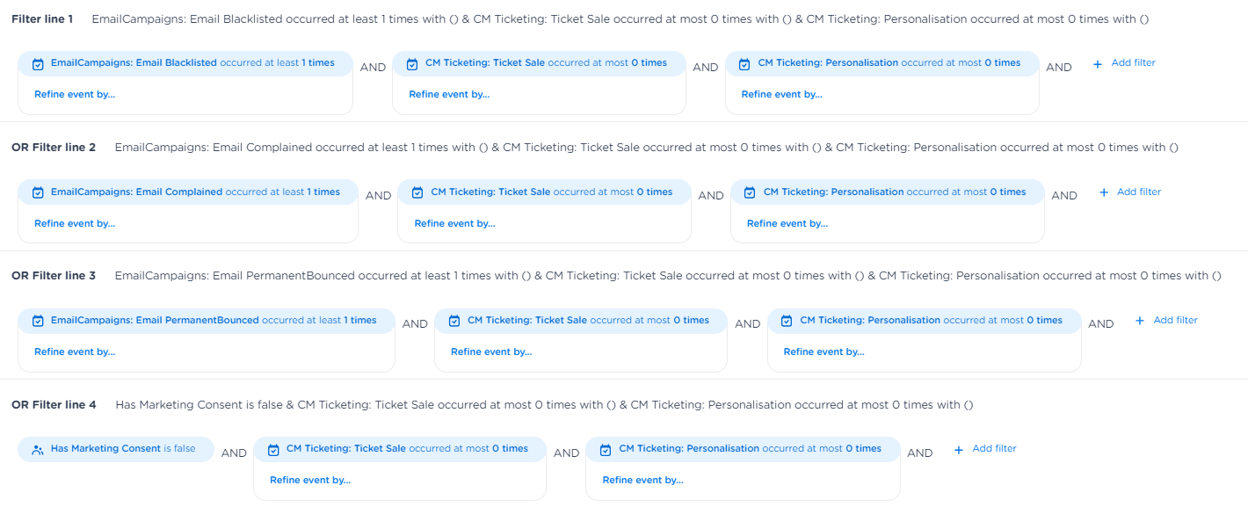Open Refine event by under Email Complained

(75, 223)
